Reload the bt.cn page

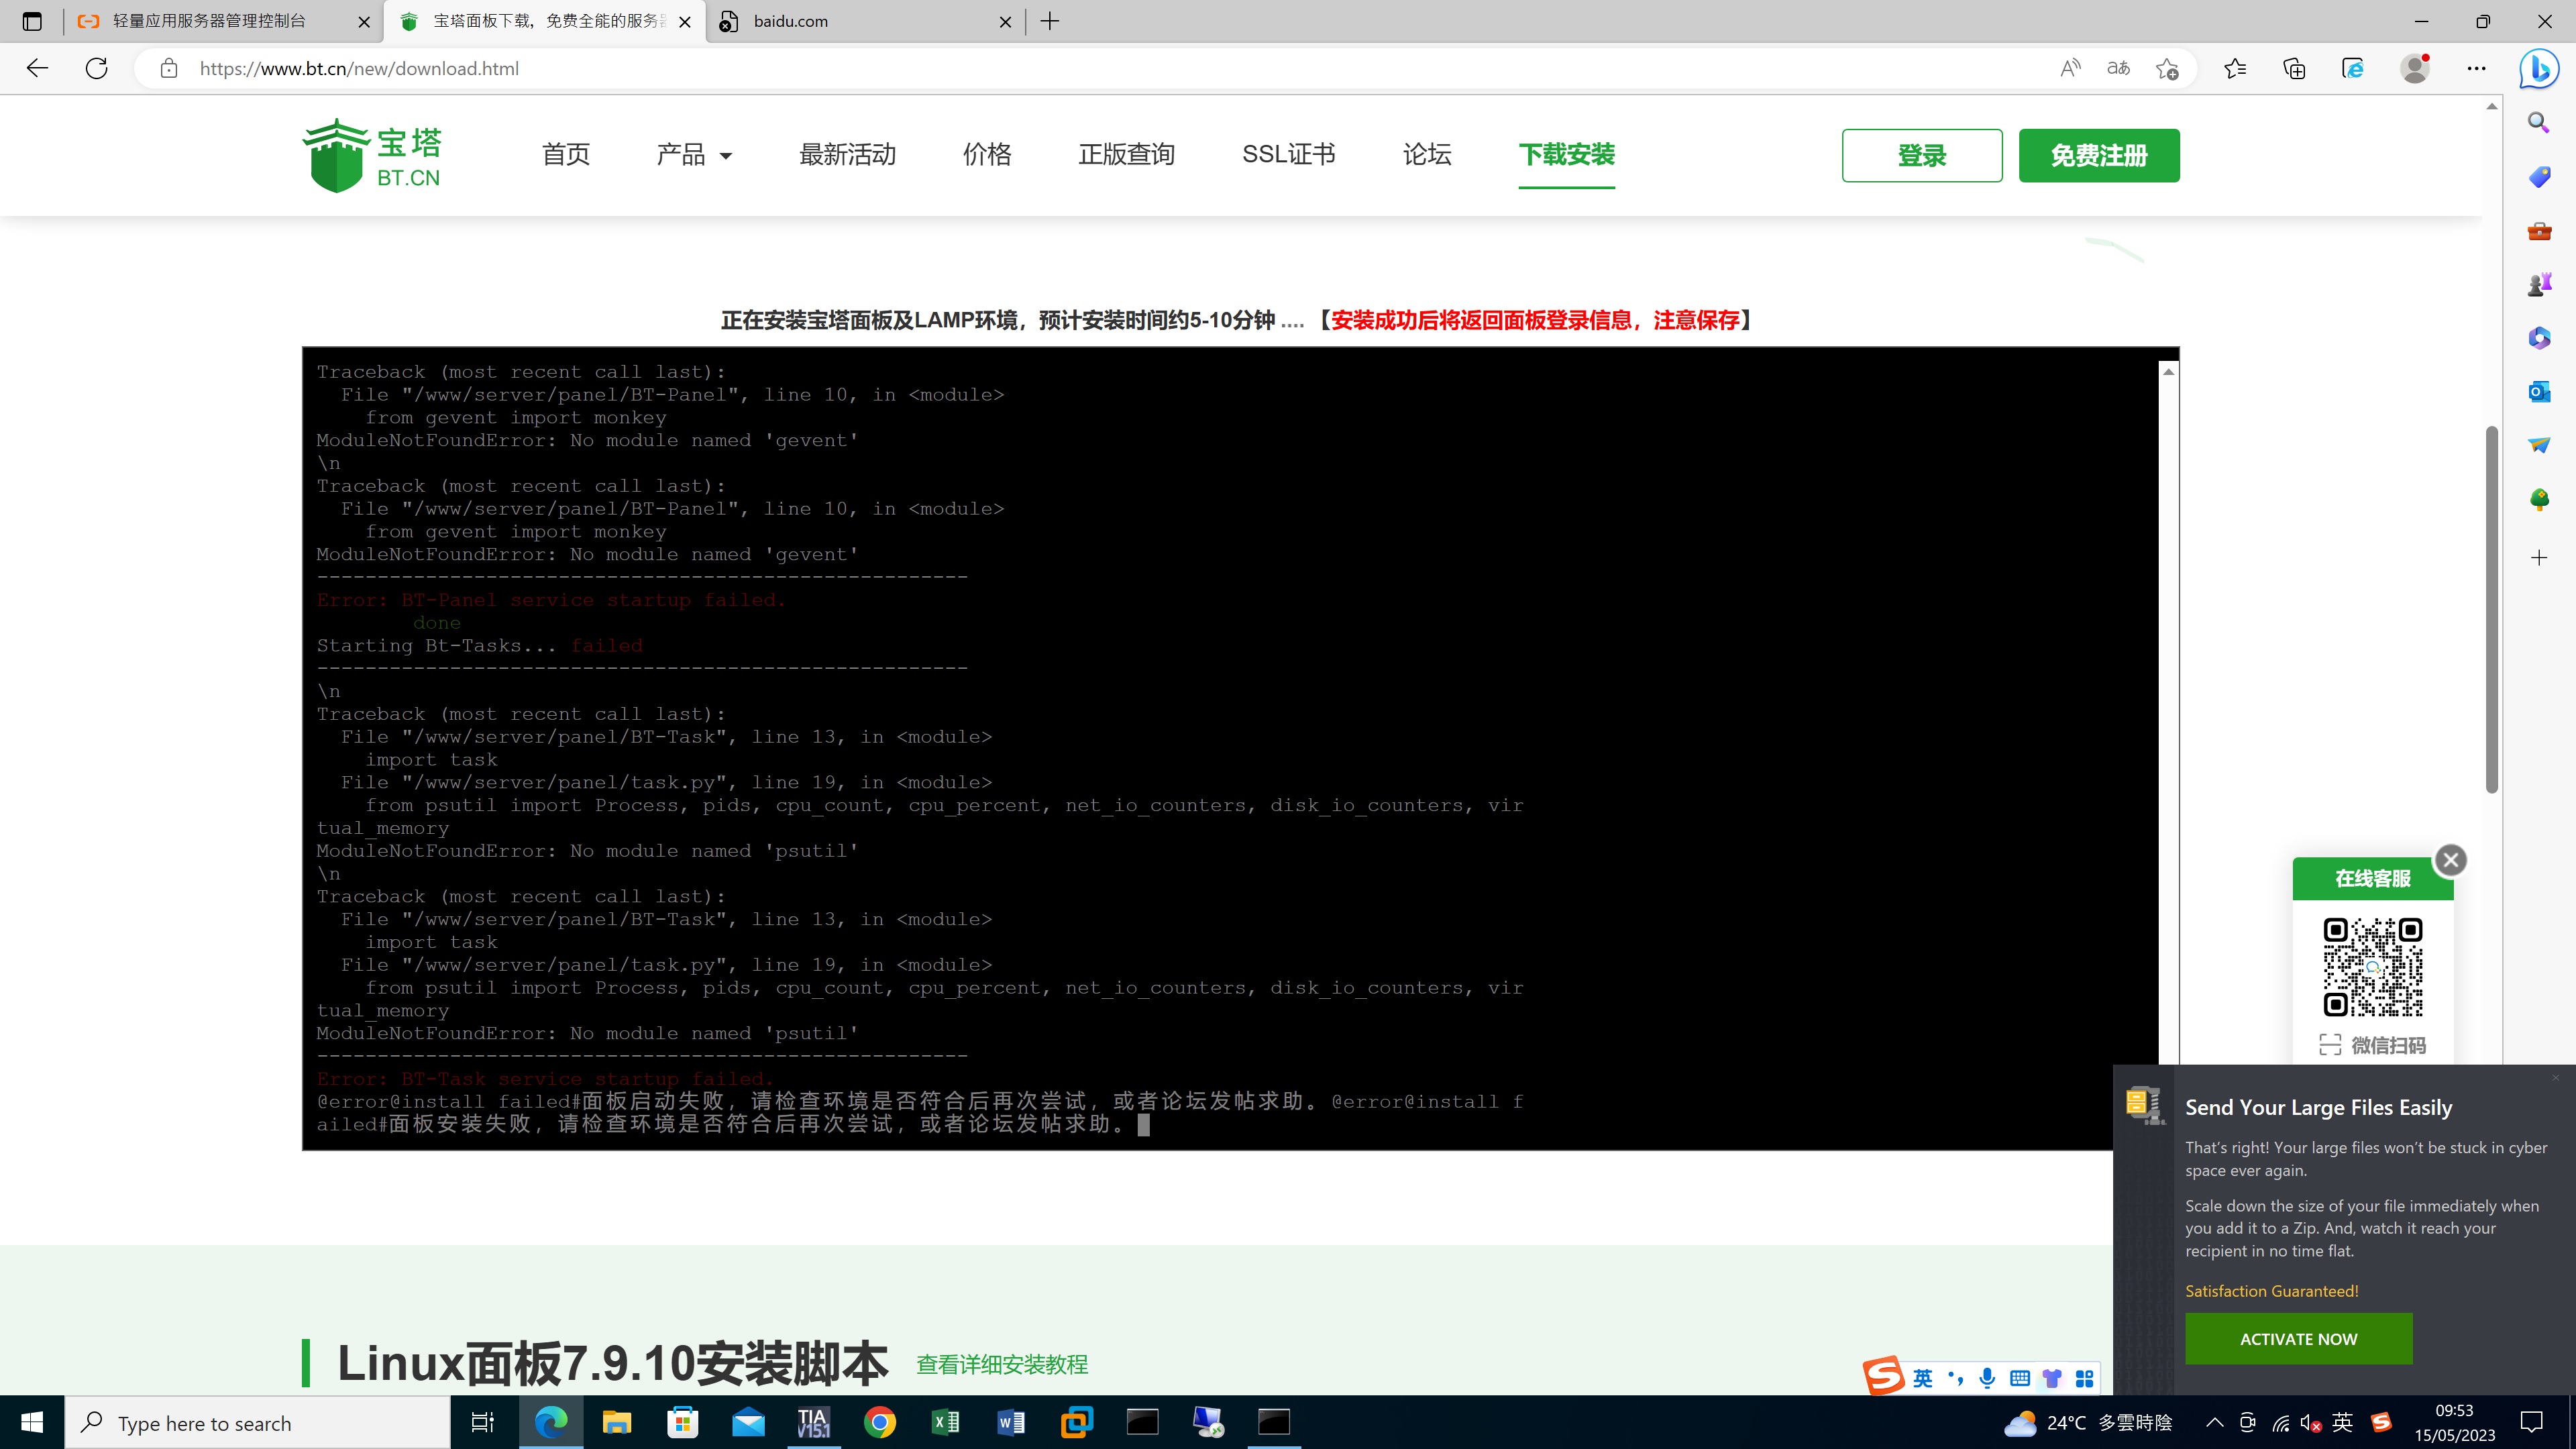96,68
